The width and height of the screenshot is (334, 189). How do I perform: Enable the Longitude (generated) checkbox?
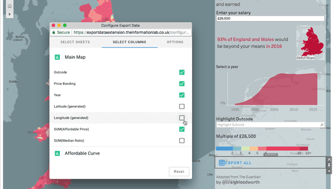tap(182, 118)
